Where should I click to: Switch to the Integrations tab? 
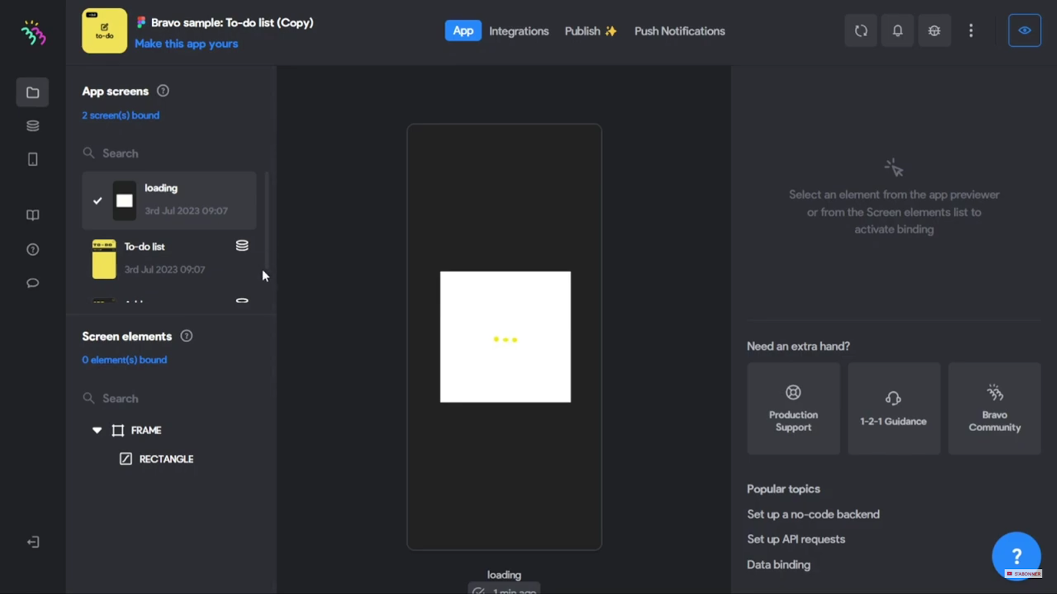coord(519,30)
